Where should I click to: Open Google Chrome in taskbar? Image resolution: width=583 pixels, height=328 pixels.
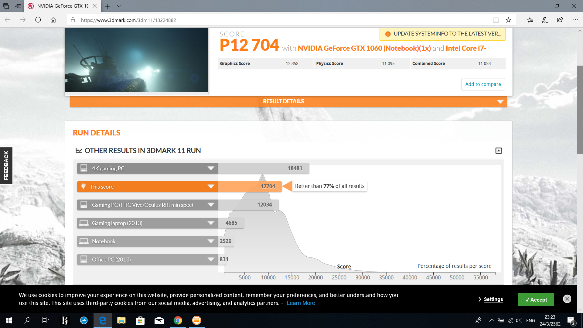(x=178, y=320)
